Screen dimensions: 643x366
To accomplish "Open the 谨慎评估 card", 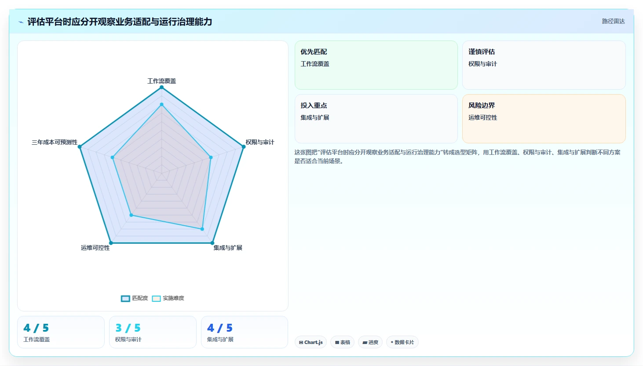I will point(544,65).
